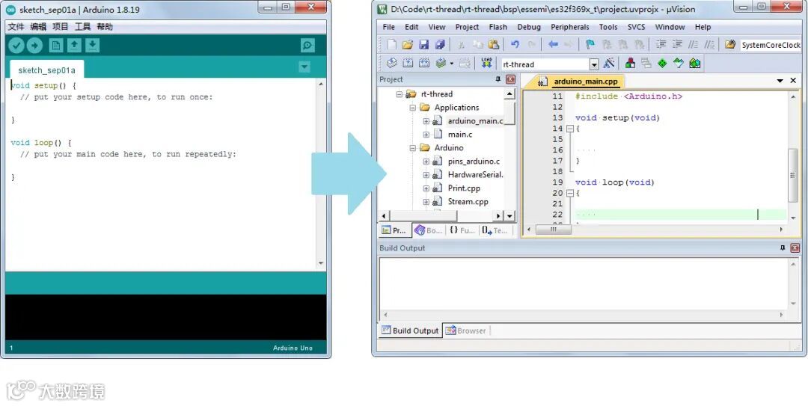Open the editor window list dropdown arrow
The width and height of the screenshot is (808, 406).
(x=780, y=81)
